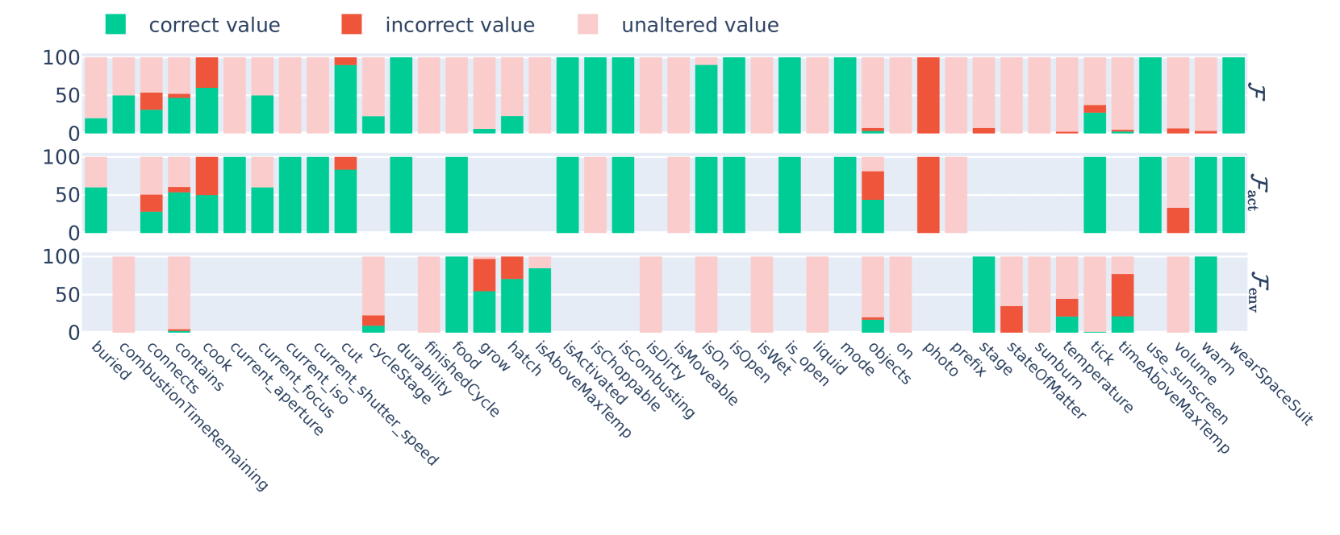Select green wearSpaceSuit bar in top chart
The height and width of the screenshot is (535, 1340).
click(x=1233, y=95)
